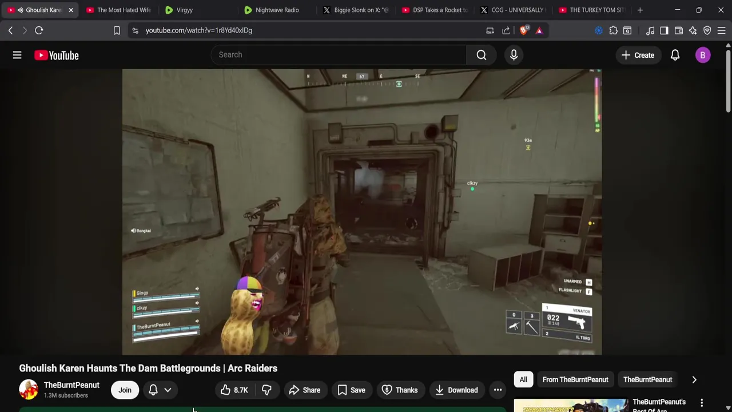732x412 pixels.
Task: Go to the YouTube home logo
Action: [x=56, y=55]
